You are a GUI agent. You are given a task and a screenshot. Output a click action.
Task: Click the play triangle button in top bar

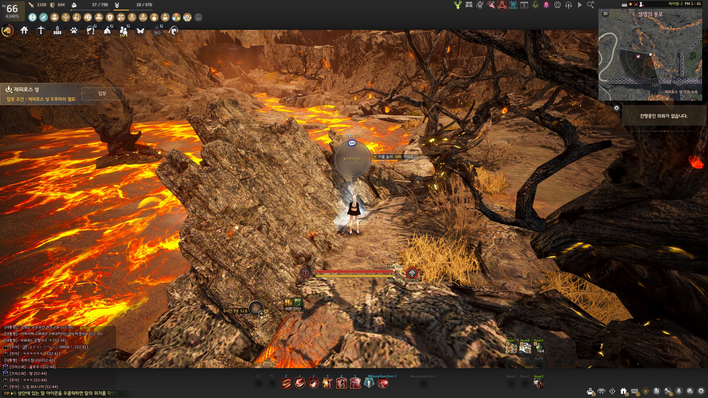click(580, 5)
